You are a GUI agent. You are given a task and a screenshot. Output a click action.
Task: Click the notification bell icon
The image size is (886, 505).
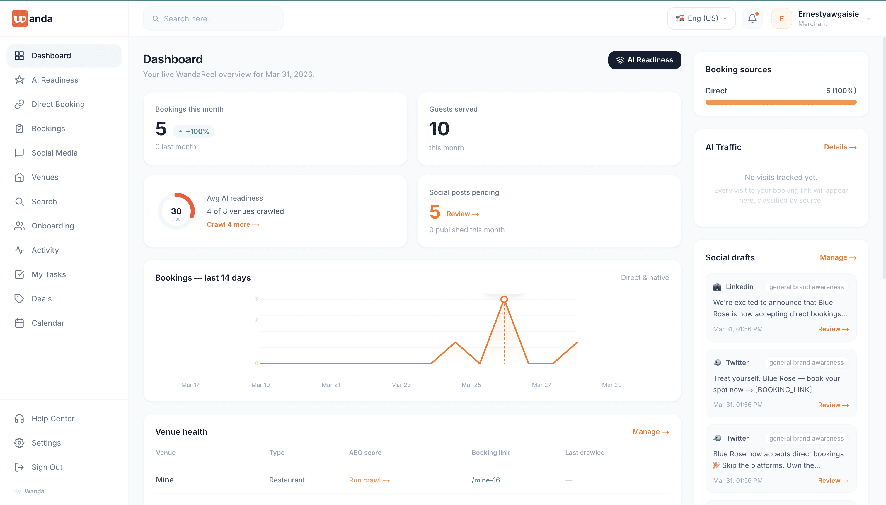click(x=752, y=18)
